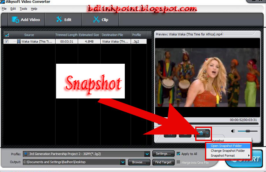Click the Waka Waka destination file cell

pos(115,42)
